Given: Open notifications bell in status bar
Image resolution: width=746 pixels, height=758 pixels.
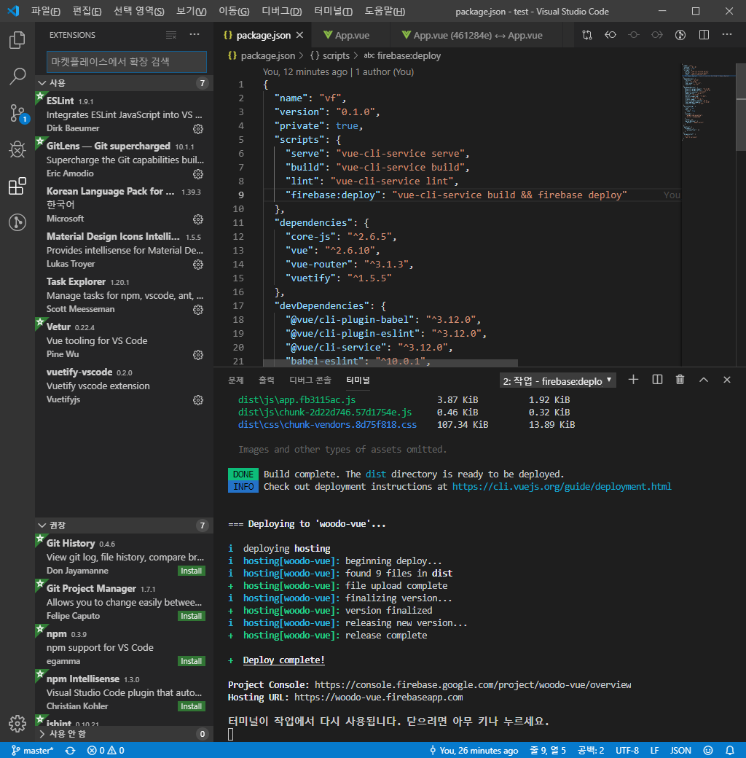Looking at the screenshot, I should click(730, 751).
